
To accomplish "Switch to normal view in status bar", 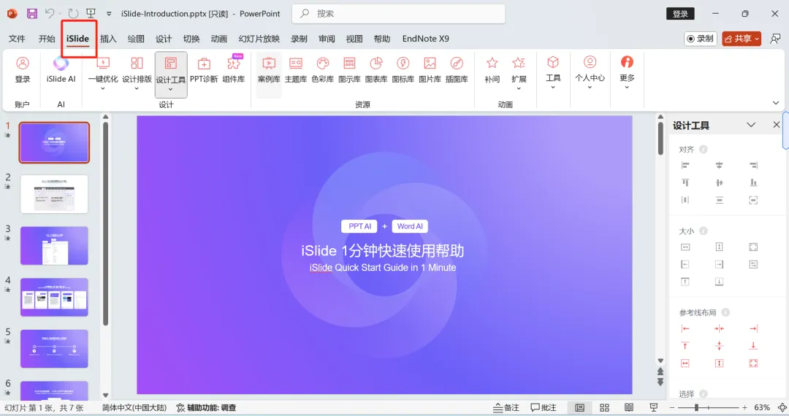I will [579, 407].
